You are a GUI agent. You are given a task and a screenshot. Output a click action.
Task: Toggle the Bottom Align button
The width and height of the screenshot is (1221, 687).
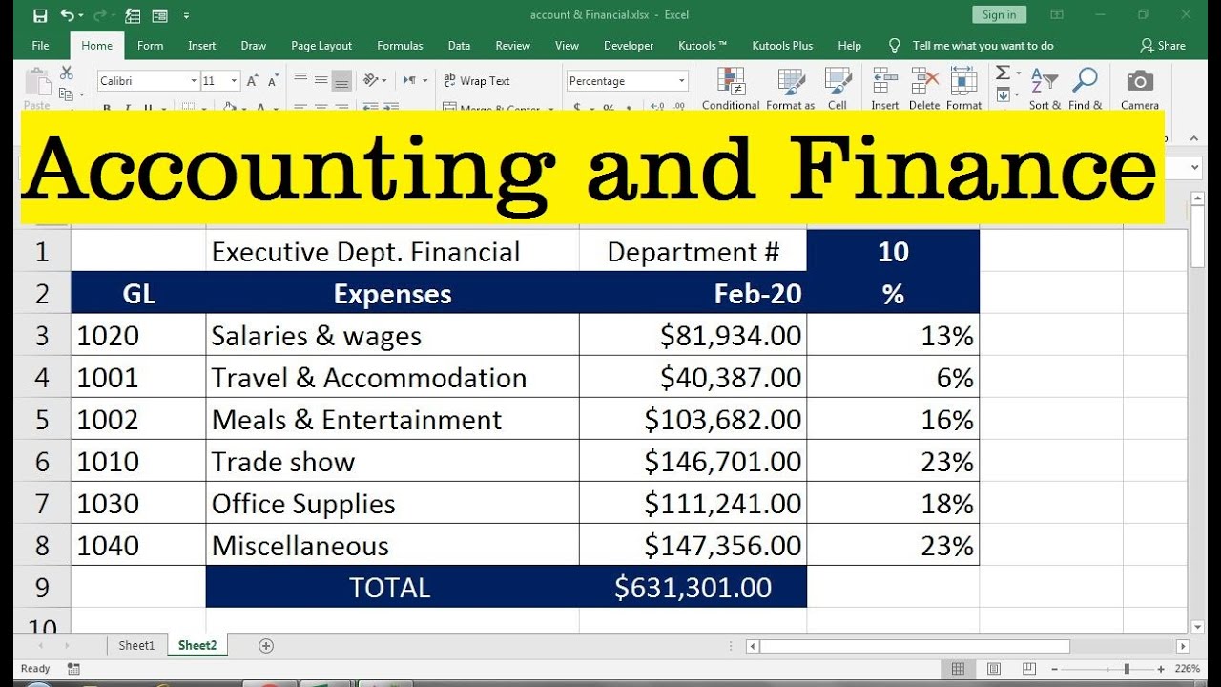pyautogui.click(x=342, y=80)
